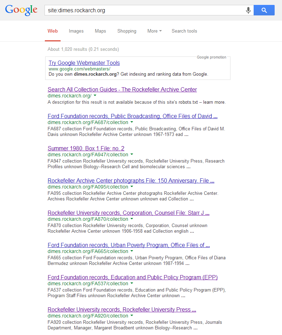The height and width of the screenshot is (335, 282).
Task: Expand options arrow for FA095 URL
Action: tap(132, 187)
